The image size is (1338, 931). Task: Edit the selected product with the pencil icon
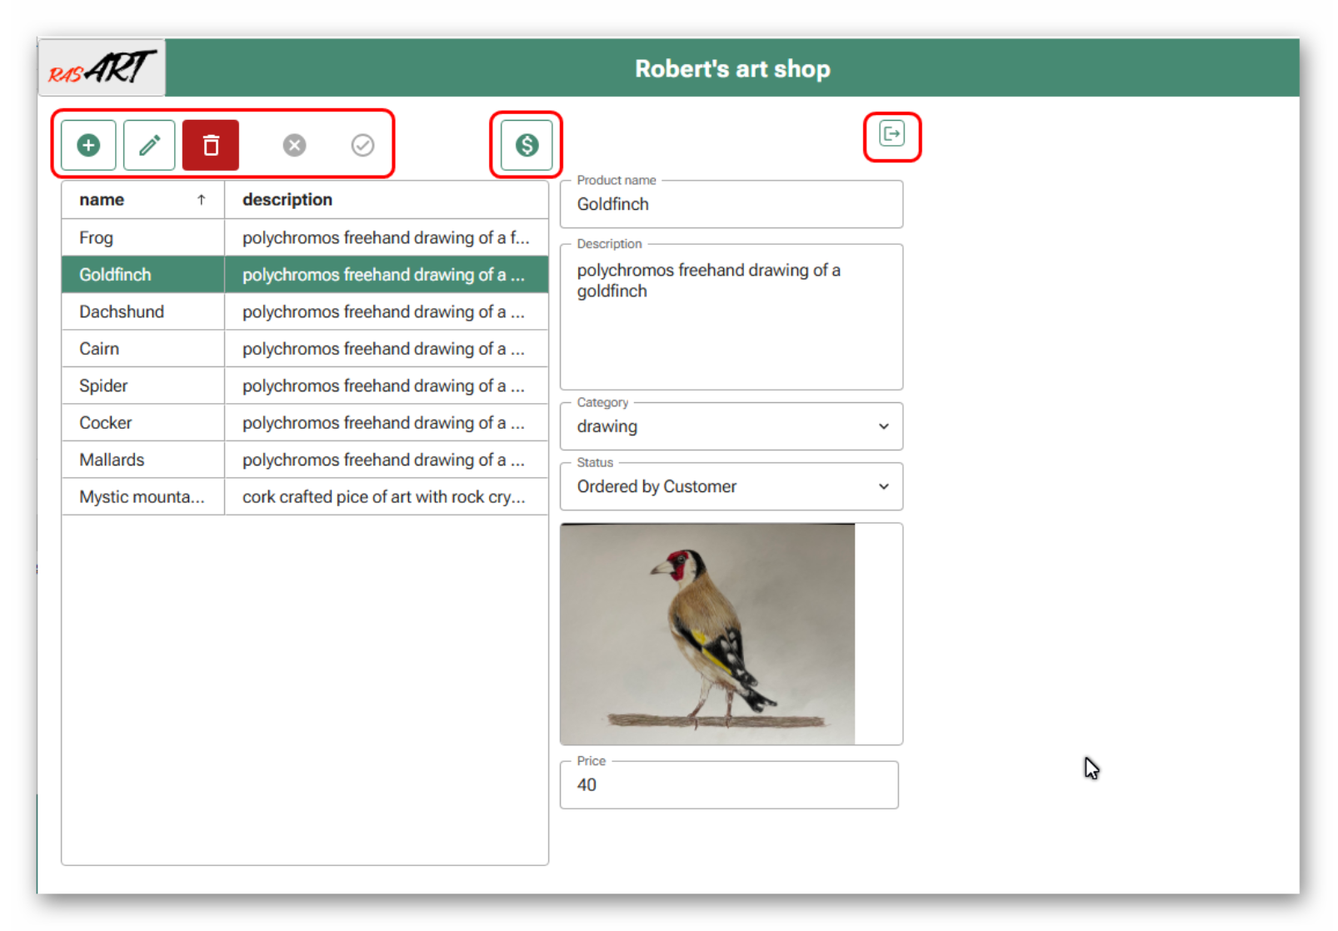[x=149, y=145]
